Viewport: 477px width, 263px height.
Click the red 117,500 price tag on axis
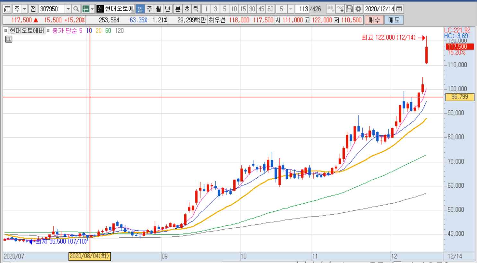[460, 47]
